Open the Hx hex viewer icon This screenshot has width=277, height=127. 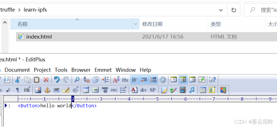[x=125, y=80]
